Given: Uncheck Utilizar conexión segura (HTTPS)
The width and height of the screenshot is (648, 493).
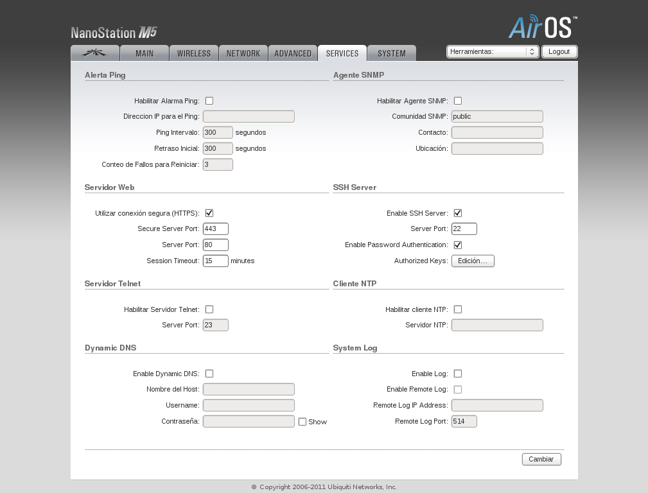Looking at the screenshot, I should pyautogui.click(x=209, y=213).
